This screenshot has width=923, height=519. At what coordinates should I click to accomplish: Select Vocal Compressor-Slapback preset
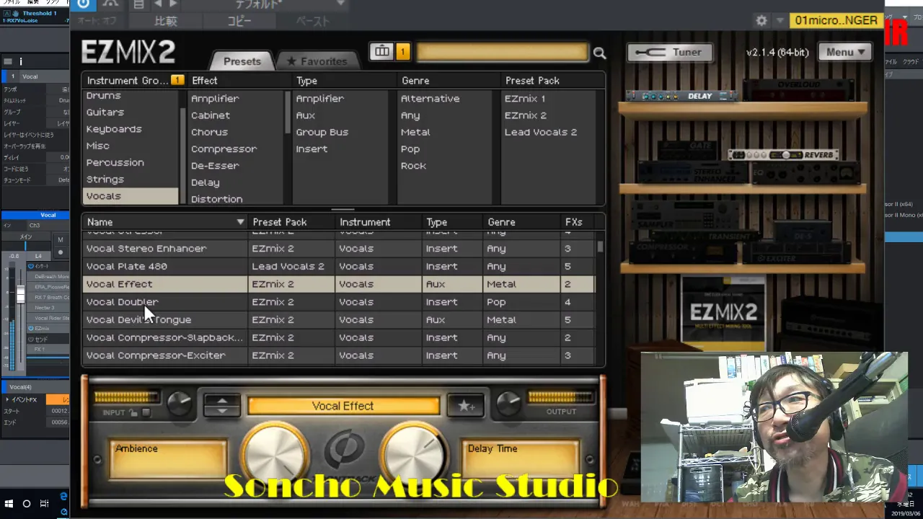click(x=339, y=337)
